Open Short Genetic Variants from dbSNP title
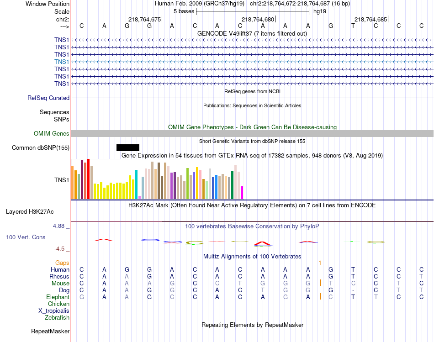The width and height of the screenshot is (434, 342). pos(252,141)
